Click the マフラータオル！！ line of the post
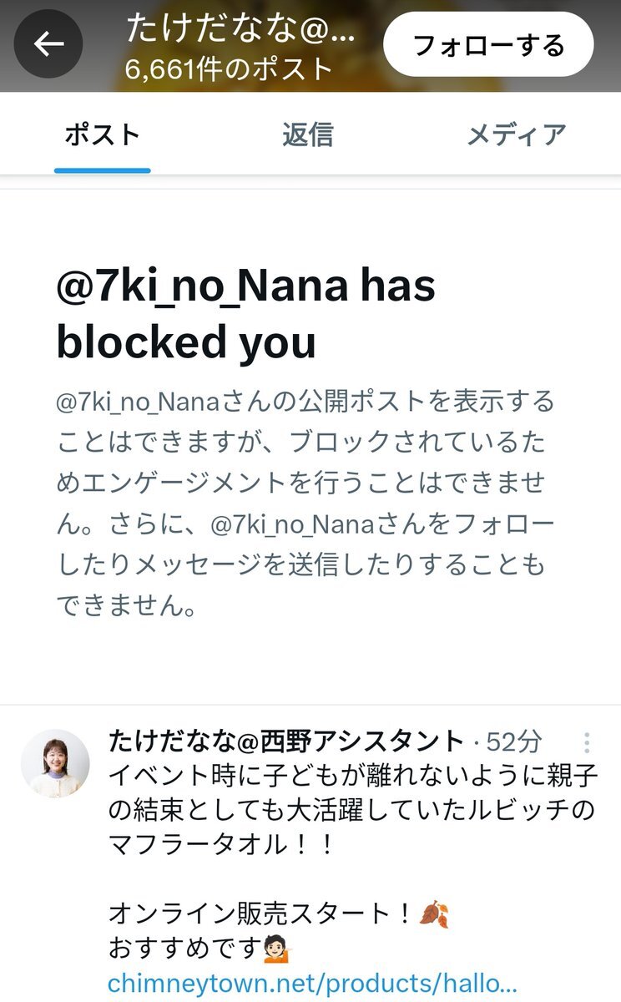 click(x=221, y=846)
